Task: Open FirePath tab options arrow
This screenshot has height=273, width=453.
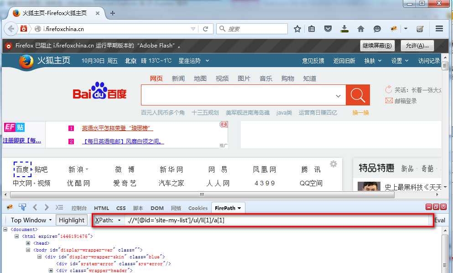Action: (x=239, y=208)
